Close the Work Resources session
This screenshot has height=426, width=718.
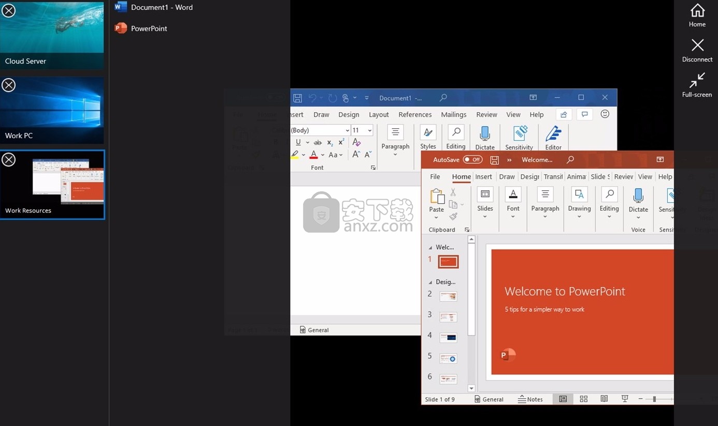9,159
